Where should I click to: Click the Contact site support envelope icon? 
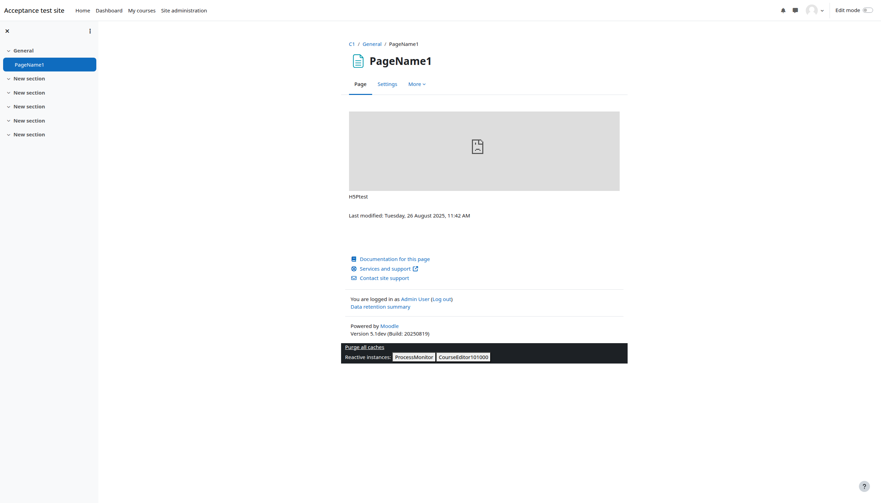coord(354,278)
